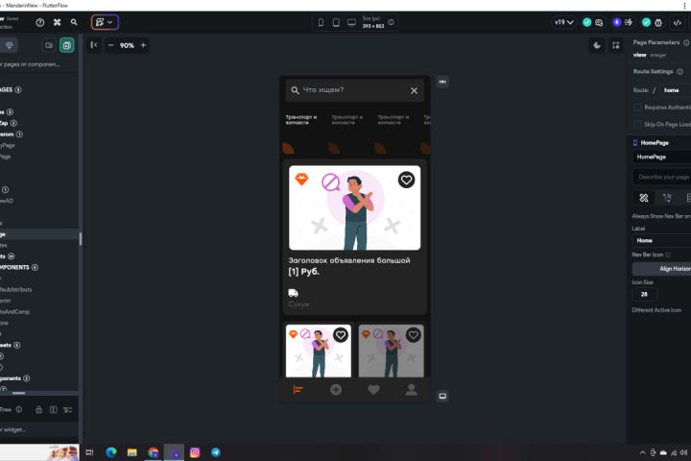Edit the Icon Size field value 28
The width and height of the screenshot is (691, 461).
coord(645,294)
